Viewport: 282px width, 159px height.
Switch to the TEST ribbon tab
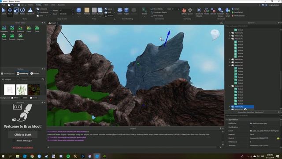pyautogui.click(x=46, y=5)
